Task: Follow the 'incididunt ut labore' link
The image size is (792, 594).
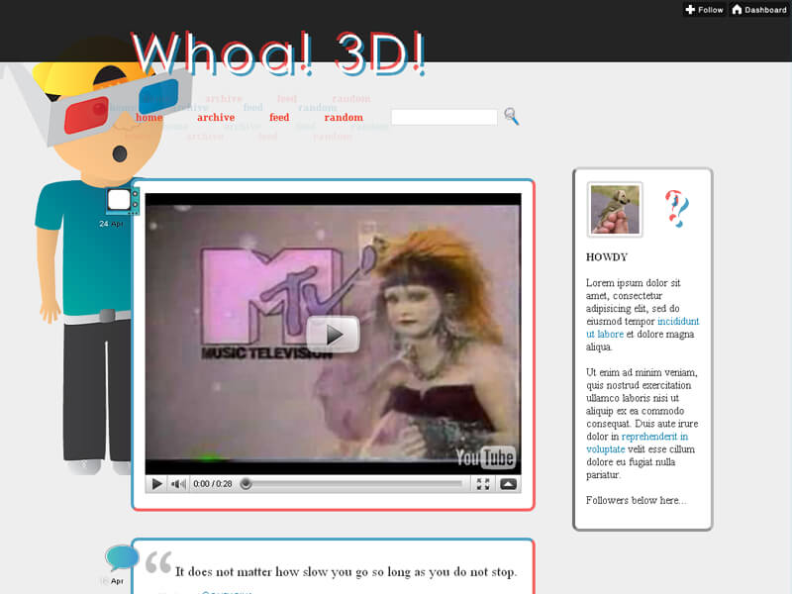Action: pyautogui.click(x=643, y=328)
